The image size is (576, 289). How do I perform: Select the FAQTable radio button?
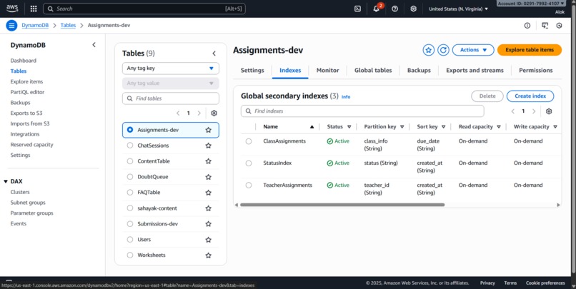coord(129,193)
